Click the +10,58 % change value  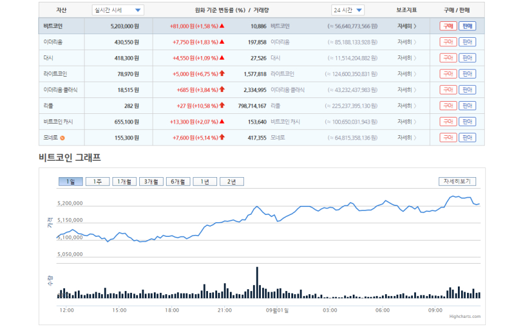point(207,106)
